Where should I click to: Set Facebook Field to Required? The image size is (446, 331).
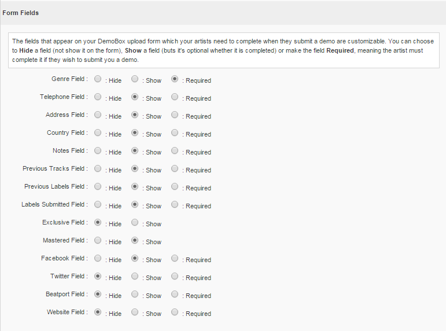click(x=175, y=258)
